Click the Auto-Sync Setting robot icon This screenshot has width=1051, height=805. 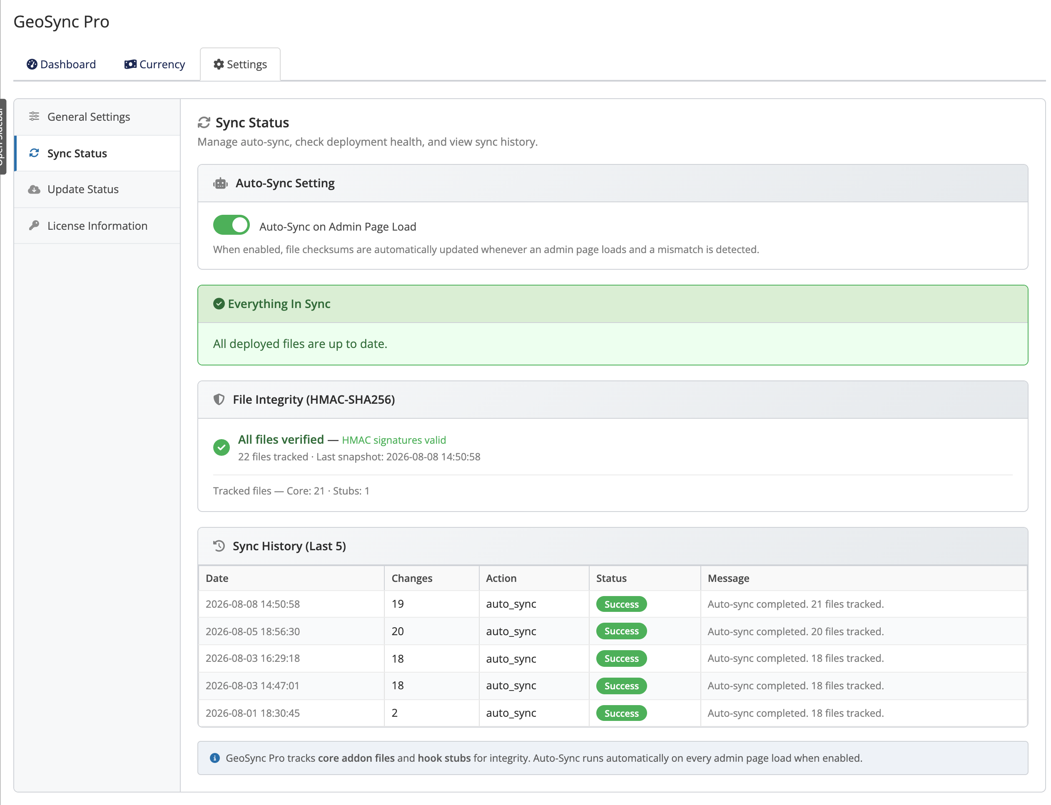(220, 183)
